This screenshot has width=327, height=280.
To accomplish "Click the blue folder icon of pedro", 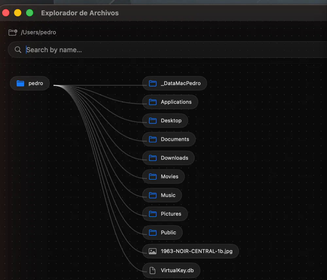I will (x=20, y=83).
